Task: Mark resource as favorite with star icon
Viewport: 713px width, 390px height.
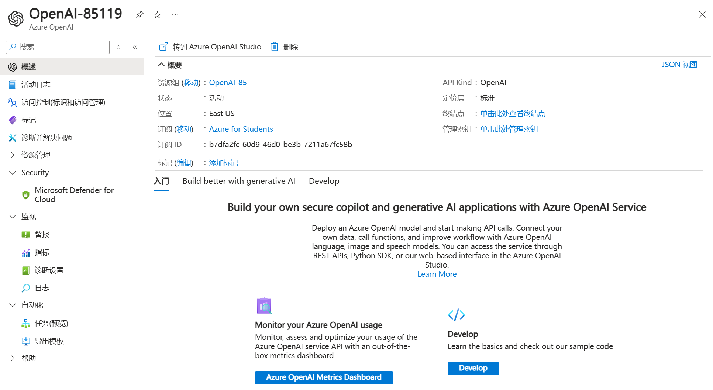Action: pyautogui.click(x=157, y=15)
